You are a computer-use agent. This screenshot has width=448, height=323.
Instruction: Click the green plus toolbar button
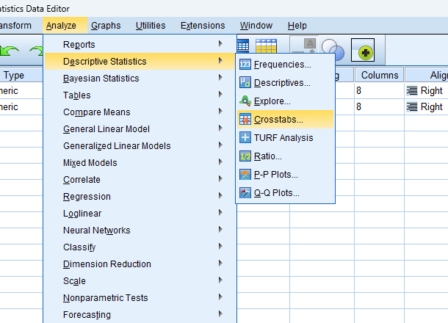pos(364,51)
